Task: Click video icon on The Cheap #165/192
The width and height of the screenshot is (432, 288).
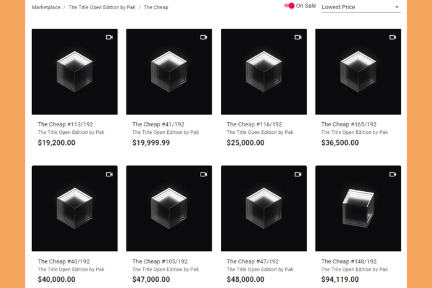Action: pos(393,38)
